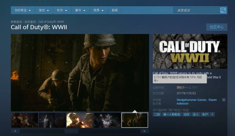Open the 软件 dropdown menu
The image size is (235, 136).
click(62, 10)
